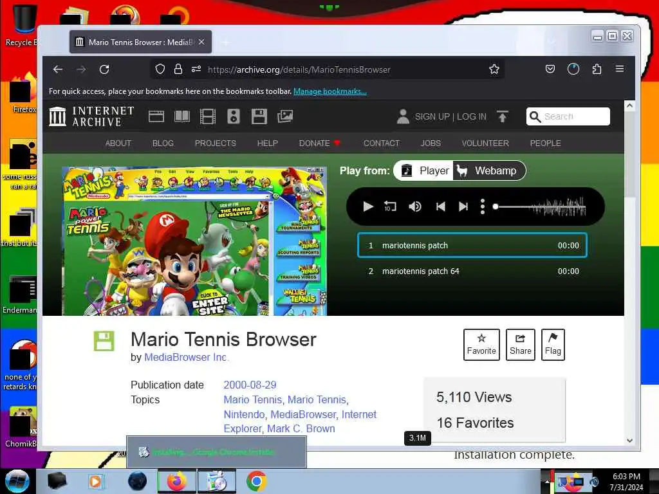Open the Firefox extensions puzzle icon
Screen dimensions: 659x494
point(597,69)
